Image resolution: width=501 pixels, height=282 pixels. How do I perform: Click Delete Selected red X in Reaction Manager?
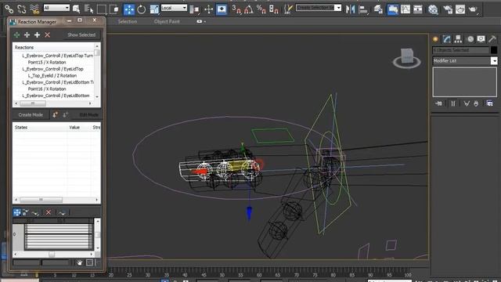pyautogui.click(x=47, y=34)
